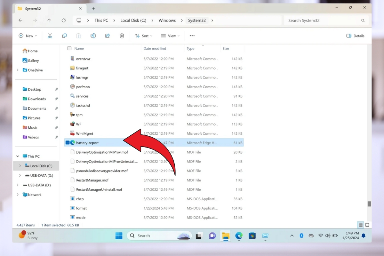
Task: Open Task View on the taskbar
Action: [x=199, y=236]
